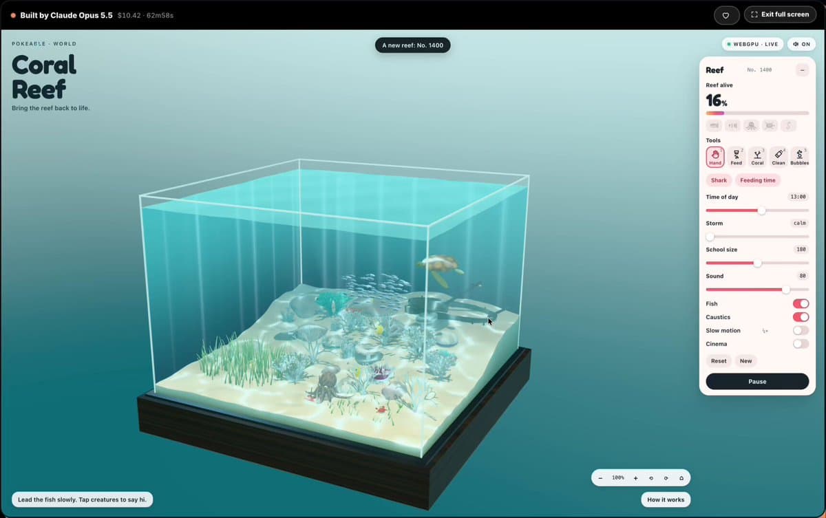Click the Storm slider handle
826x518 pixels.
coord(710,237)
